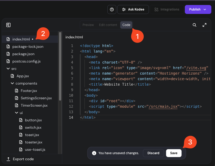Click the switch.jsx file icon
Screen dimensions: 215x166
click(21, 127)
